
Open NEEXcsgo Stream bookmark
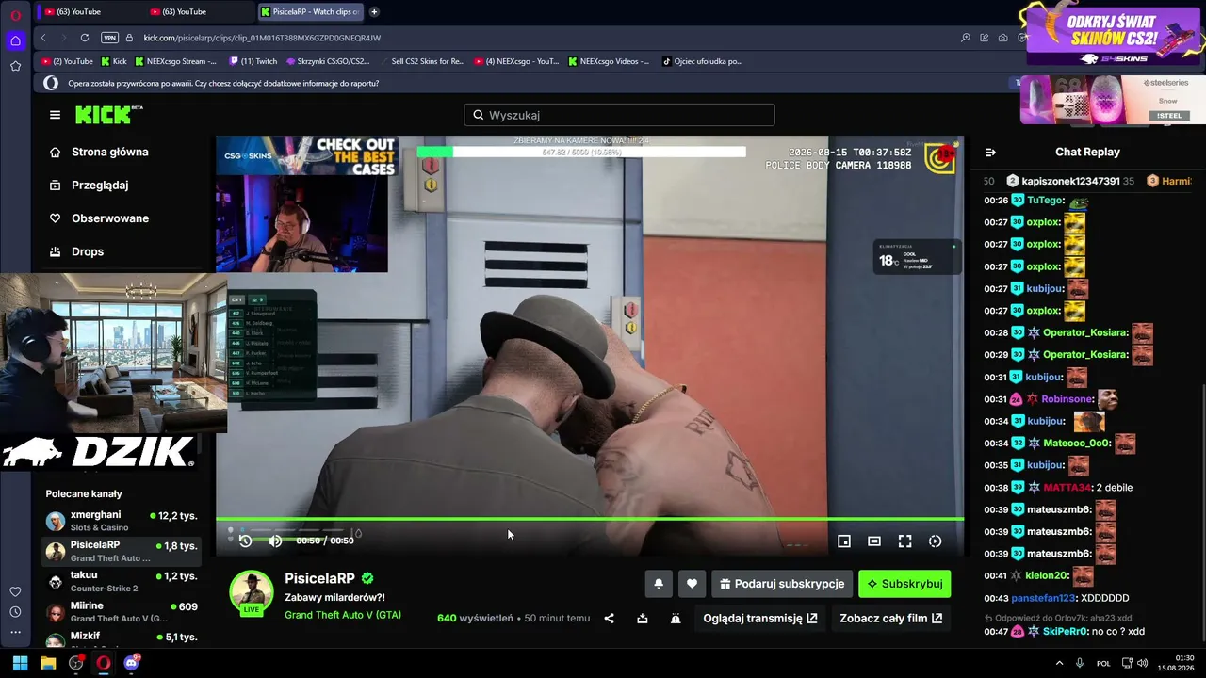click(175, 61)
